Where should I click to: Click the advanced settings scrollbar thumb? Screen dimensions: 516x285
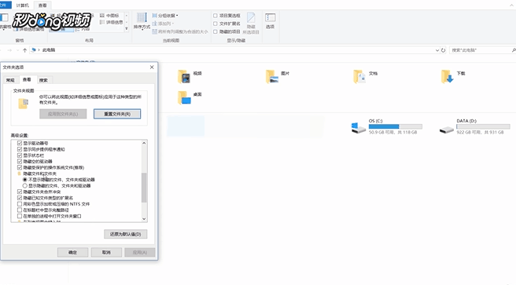click(144, 188)
